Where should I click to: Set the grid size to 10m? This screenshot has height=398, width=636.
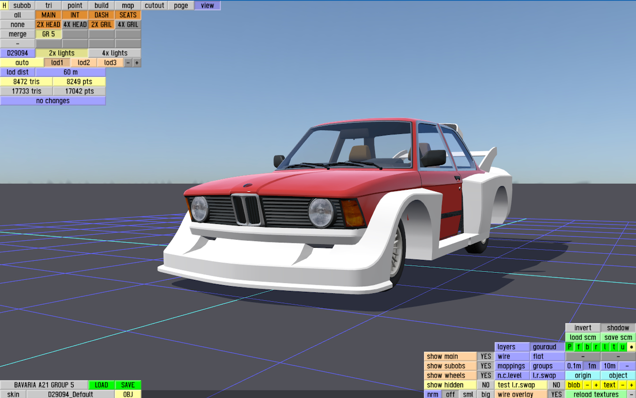(x=609, y=366)
